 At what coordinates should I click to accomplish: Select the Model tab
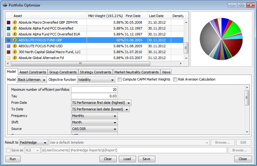11,71
